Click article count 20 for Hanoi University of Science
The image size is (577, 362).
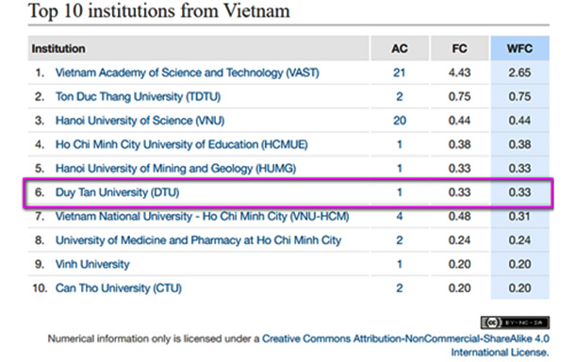click(399, 121)
